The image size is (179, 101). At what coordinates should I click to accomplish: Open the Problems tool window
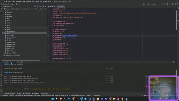(26, 93)
